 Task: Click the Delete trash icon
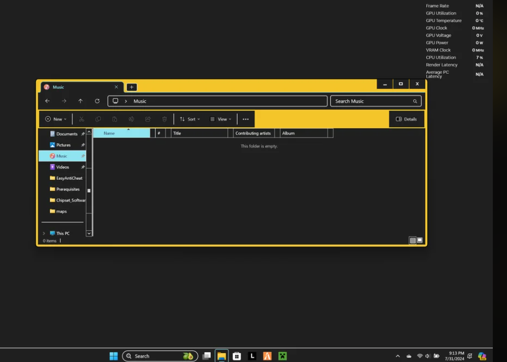(x=164, y=119)
